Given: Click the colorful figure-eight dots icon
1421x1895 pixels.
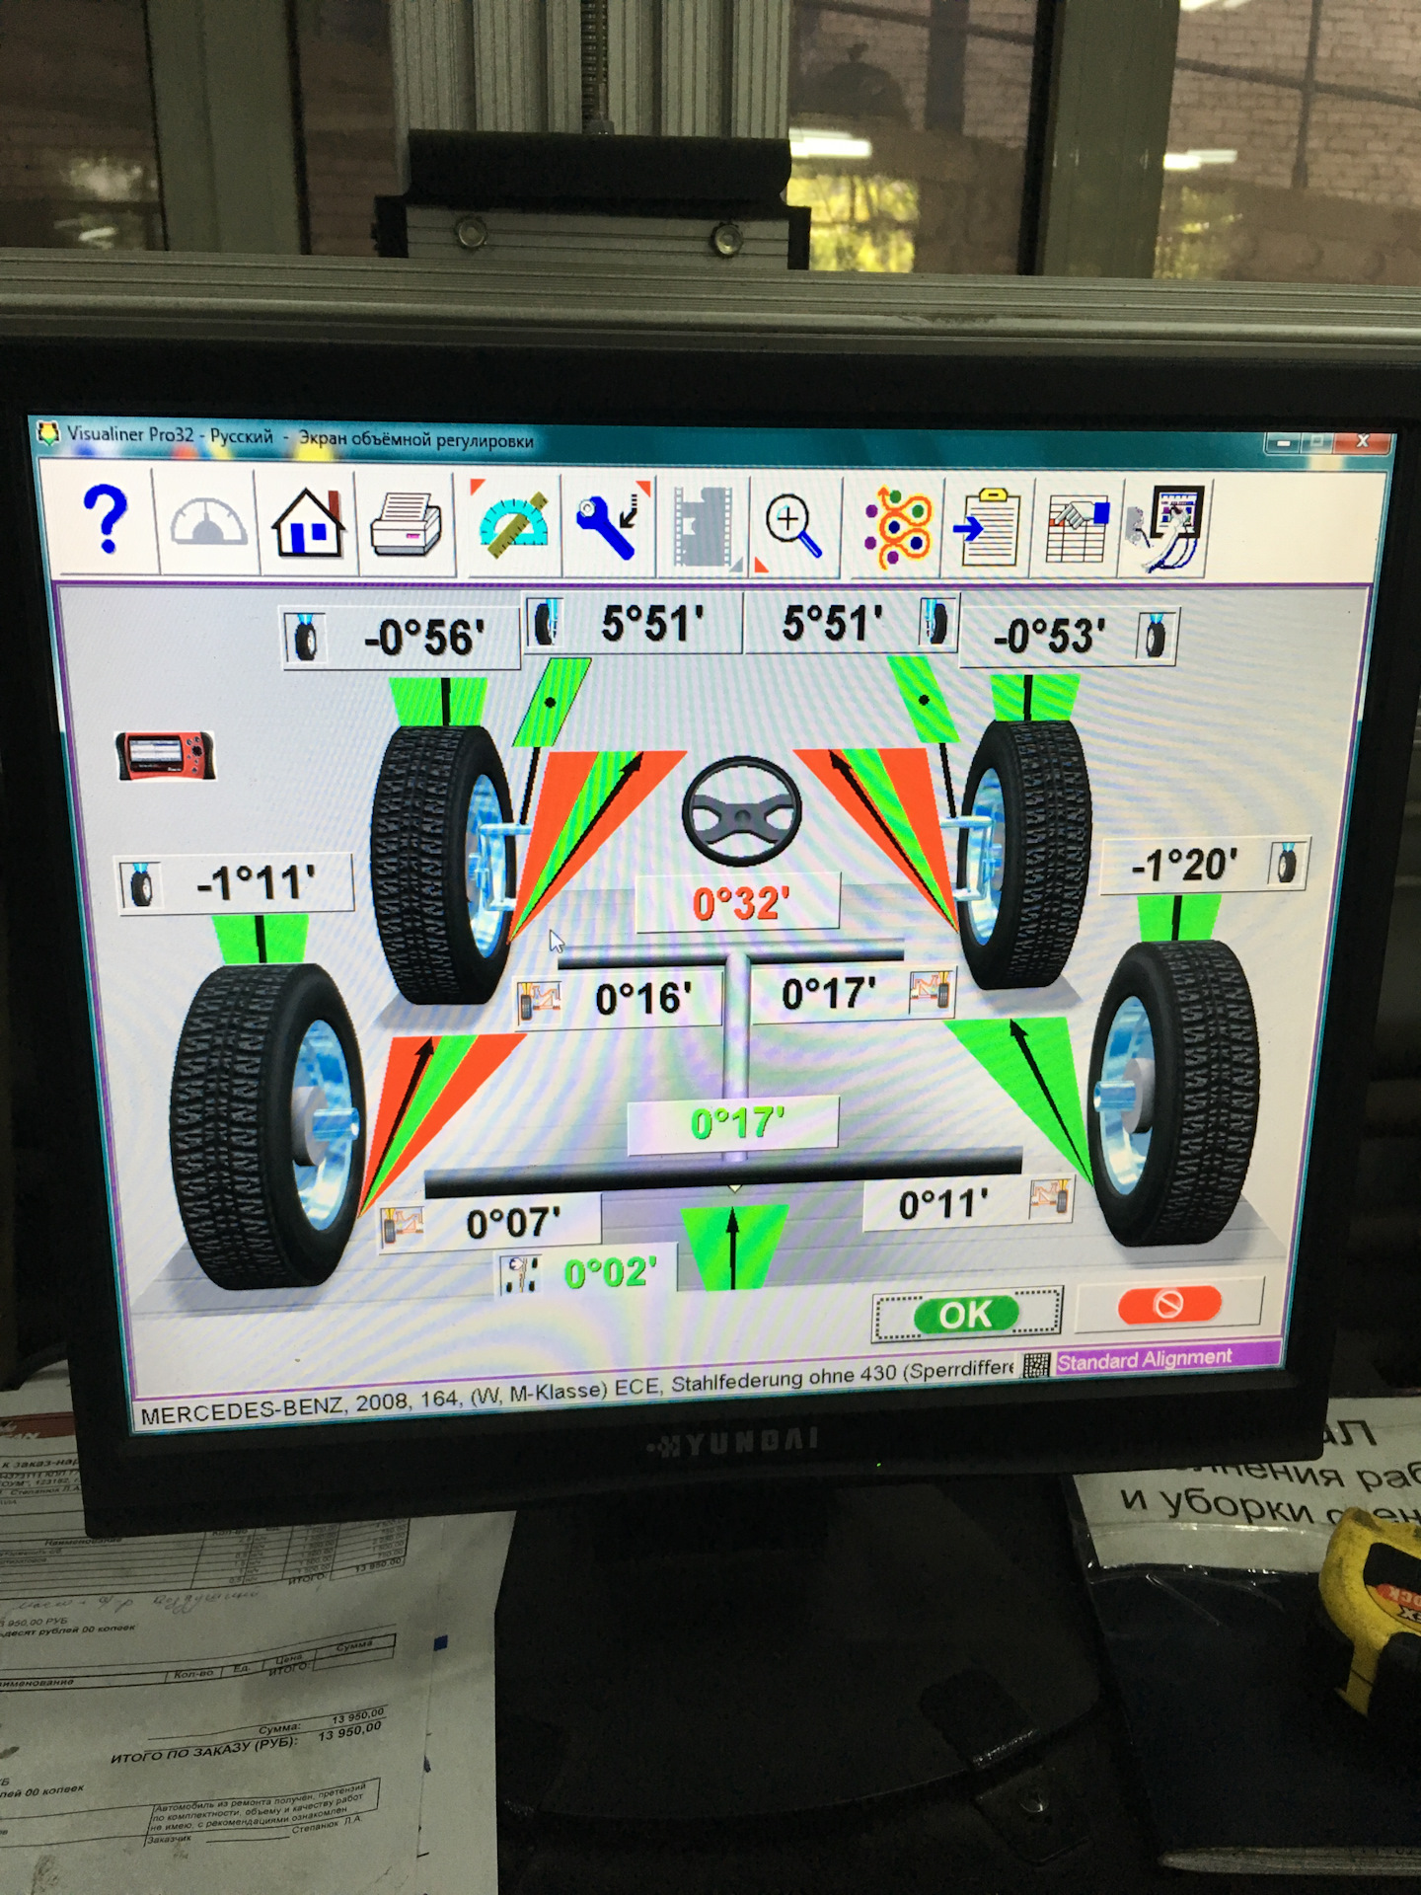Looking at the screenshot, I should point(897,527).
